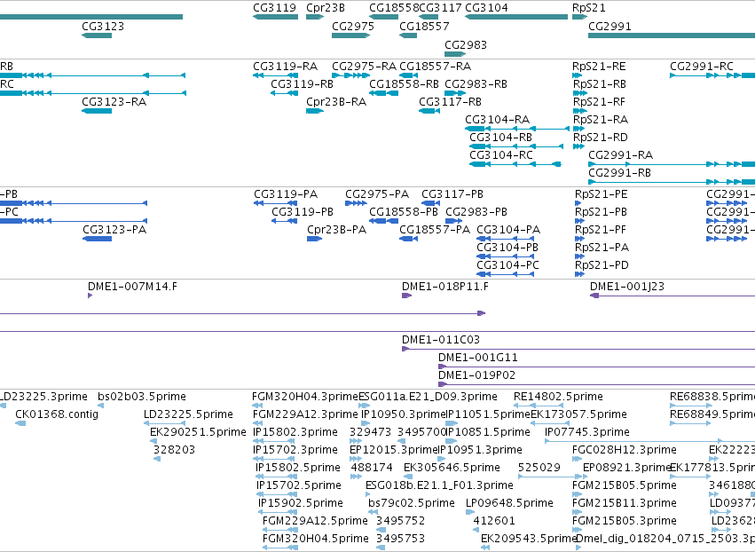The width and height of the screenshot is (755, 552).
Task: Select the Cpr23B gene label
Action: [326, 8]
